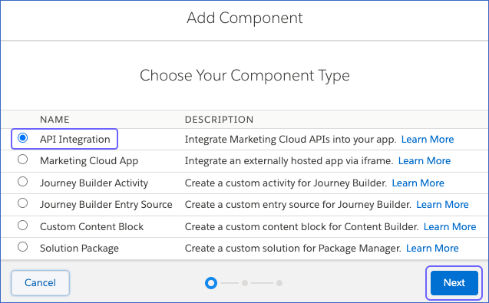Click 'Integrate Marketing Cloud APIs into your app.' text
The height and width of the screenshot is (303, 489).
(290, 139)
